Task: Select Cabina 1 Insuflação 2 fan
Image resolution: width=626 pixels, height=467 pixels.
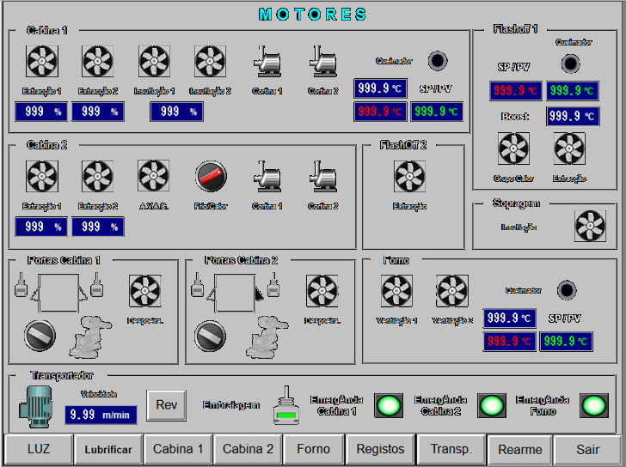Action: point(210,62)
